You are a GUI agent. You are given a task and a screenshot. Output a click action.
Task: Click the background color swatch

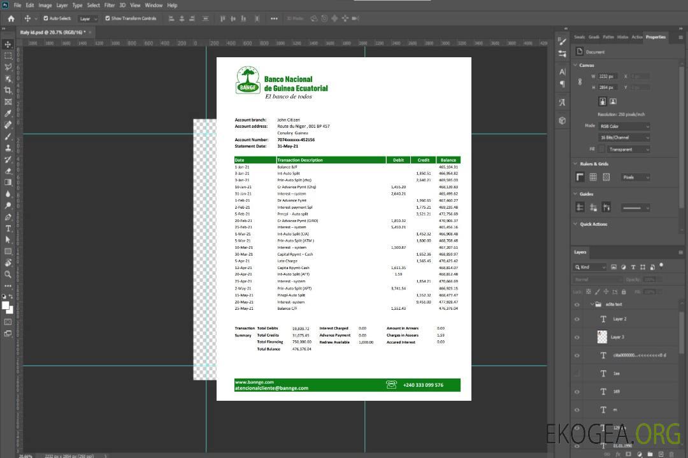click(x=10, y=310)
